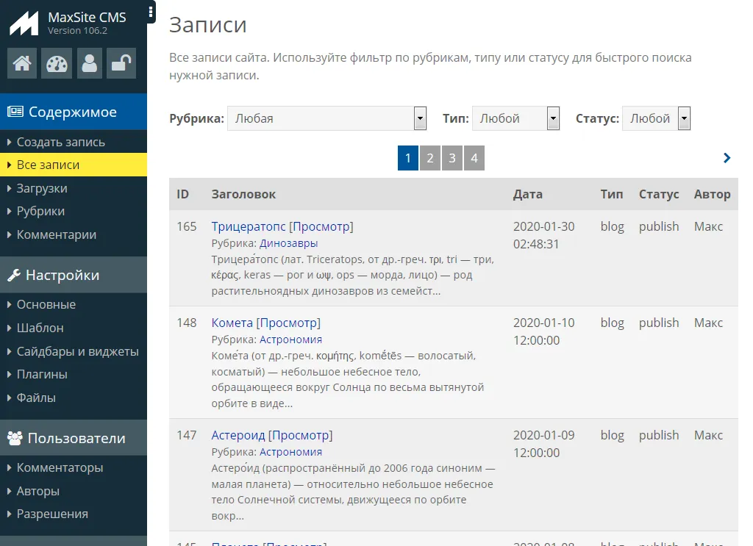The image size is (753, 546).
Task: Open the dashboard gauge icon
Action: pyautogui.click(x=56, y=64)
